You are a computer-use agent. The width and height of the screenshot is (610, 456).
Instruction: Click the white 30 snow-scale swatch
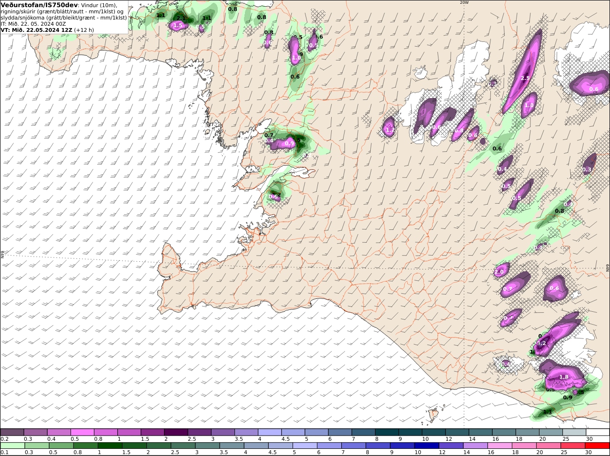[x=598, y=432]
